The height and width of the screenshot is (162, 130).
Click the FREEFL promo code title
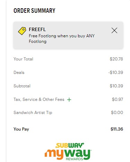click(x=37, y=29)
